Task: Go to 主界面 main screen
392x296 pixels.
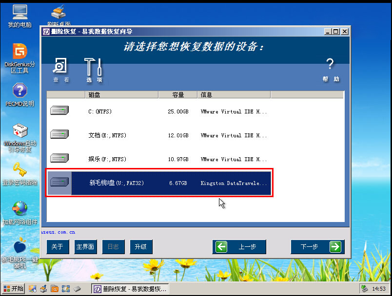Action: tap(85, 247)
